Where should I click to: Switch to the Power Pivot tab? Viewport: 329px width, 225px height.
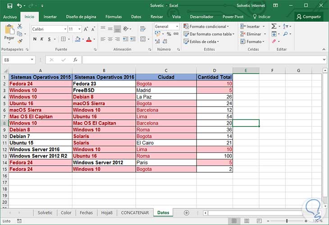click(x=233, y=17)
